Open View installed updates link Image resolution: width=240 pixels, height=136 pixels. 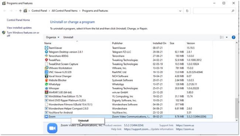[19, 28]
